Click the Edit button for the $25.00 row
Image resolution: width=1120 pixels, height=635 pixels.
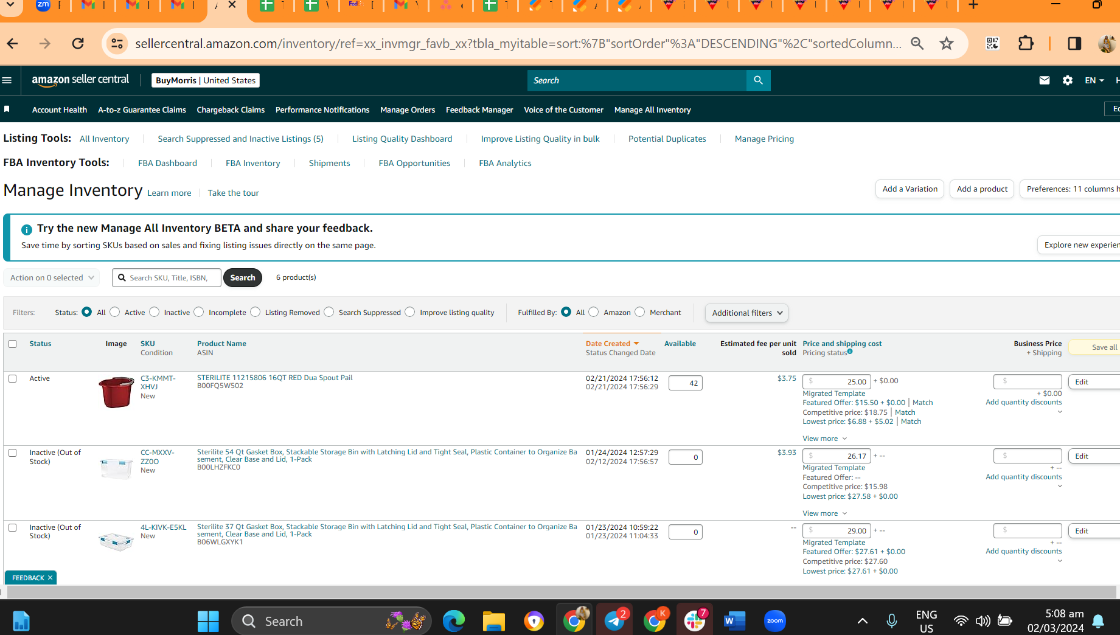pos(1094,382)
